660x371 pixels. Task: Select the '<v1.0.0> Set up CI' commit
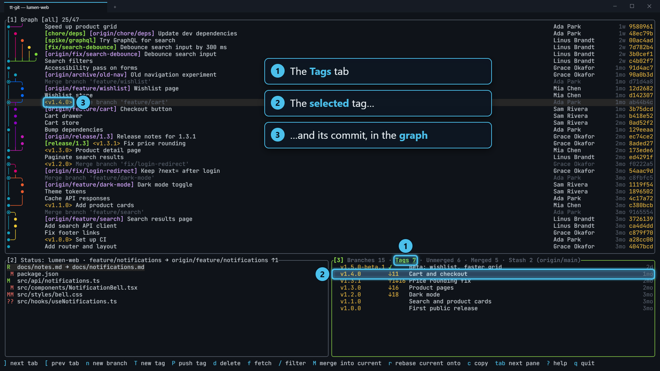tap(330, 240)
